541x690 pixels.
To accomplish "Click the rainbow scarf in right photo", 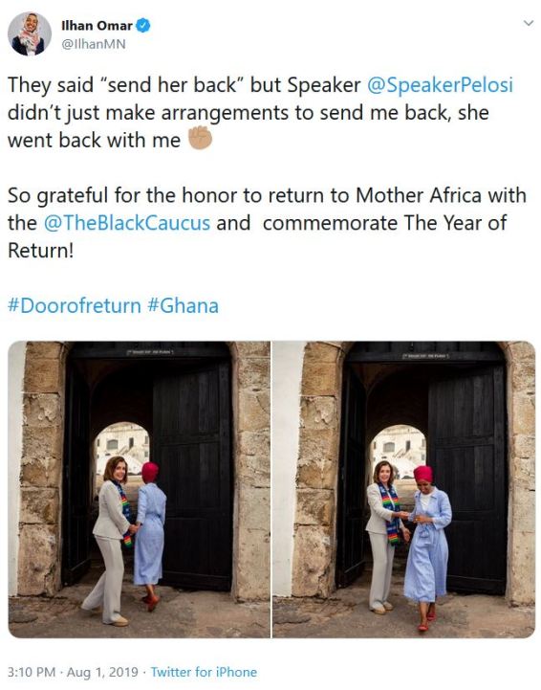I will (x=391, y=515).
